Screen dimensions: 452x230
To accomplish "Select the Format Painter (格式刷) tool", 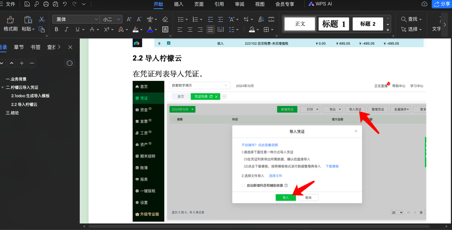I will tap(11, 24).
